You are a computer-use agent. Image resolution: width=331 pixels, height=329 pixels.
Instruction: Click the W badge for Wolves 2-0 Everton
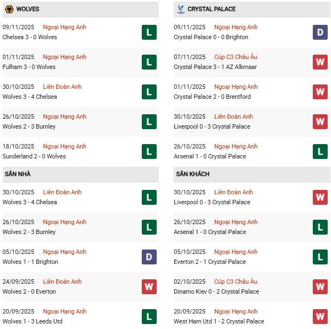tap(149, 287)
